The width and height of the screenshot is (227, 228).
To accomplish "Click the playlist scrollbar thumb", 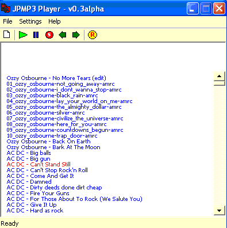I will click(x=220, y=83).
